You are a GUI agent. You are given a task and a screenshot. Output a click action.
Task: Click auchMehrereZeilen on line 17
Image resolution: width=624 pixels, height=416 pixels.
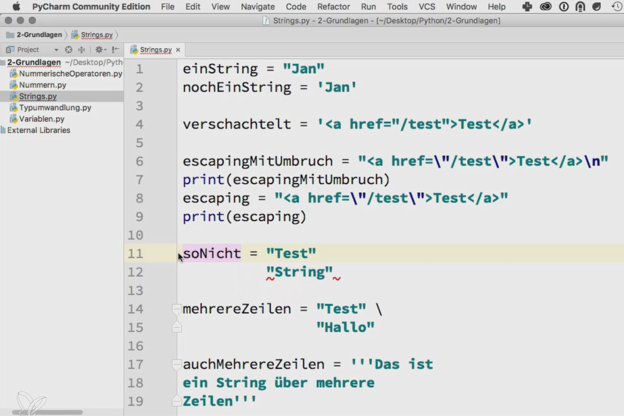(254, 365)
